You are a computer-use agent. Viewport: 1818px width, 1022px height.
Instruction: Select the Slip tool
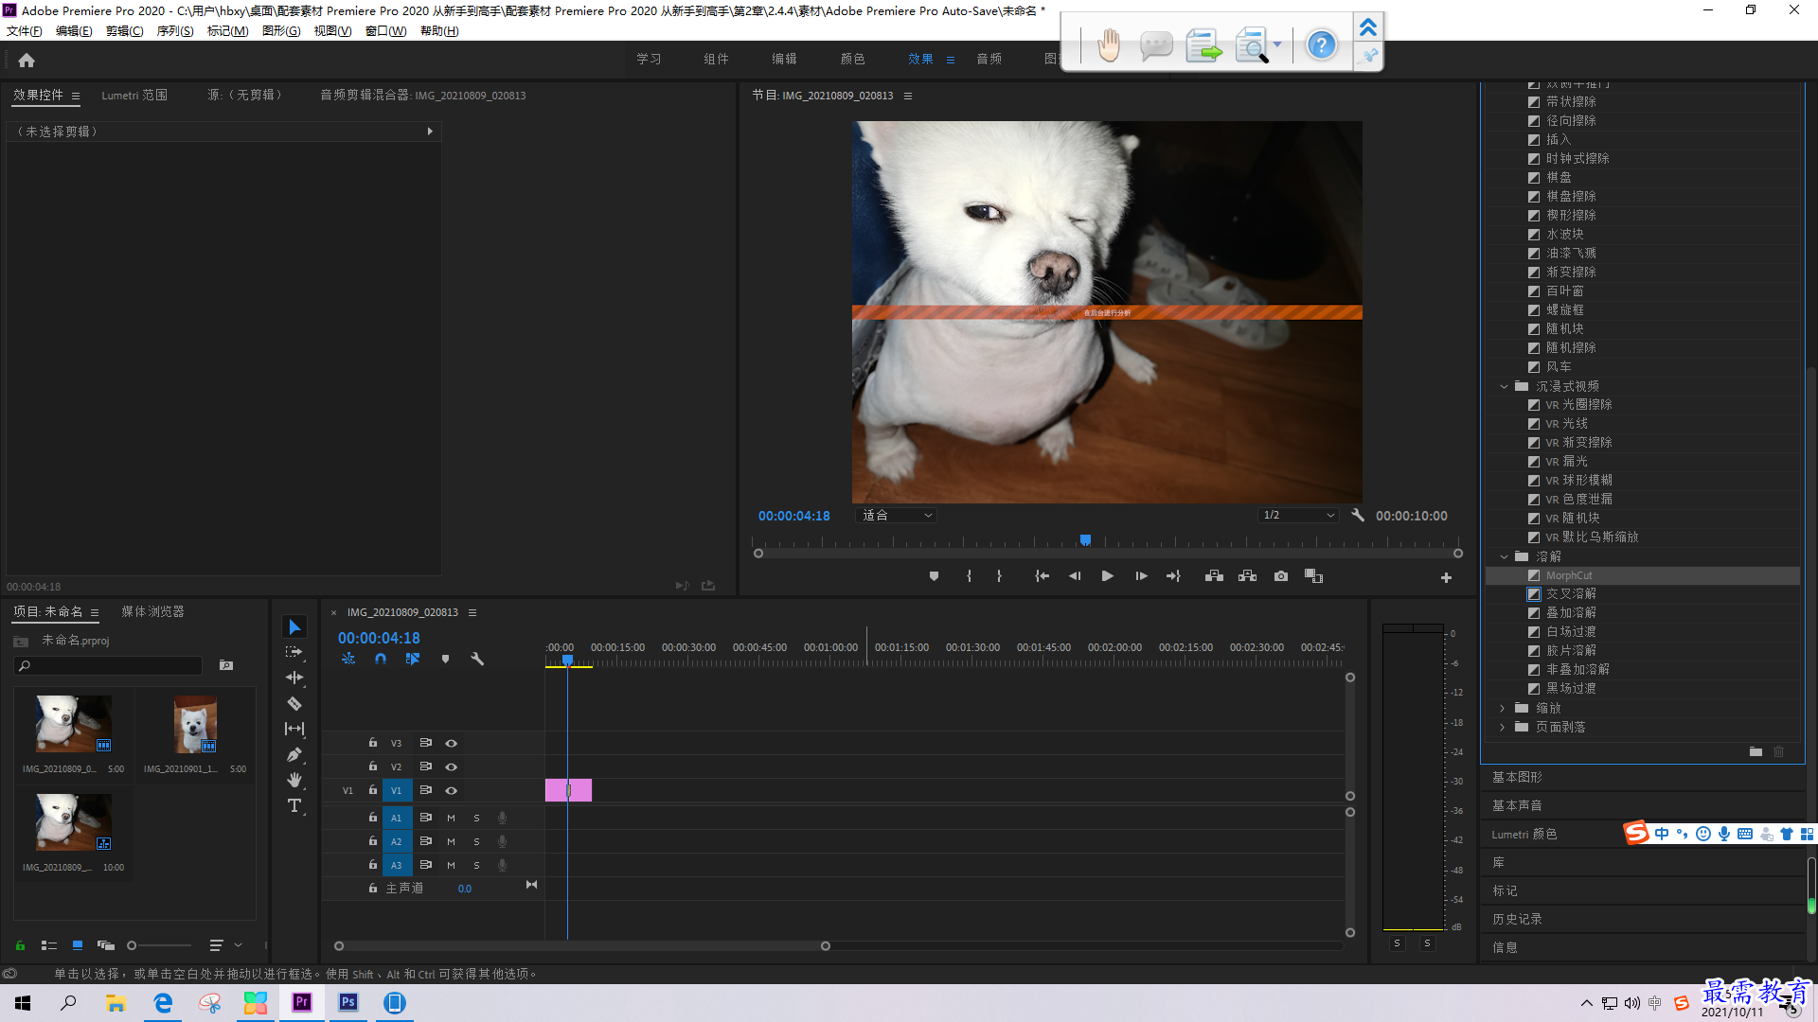click(x=294, y=729)
